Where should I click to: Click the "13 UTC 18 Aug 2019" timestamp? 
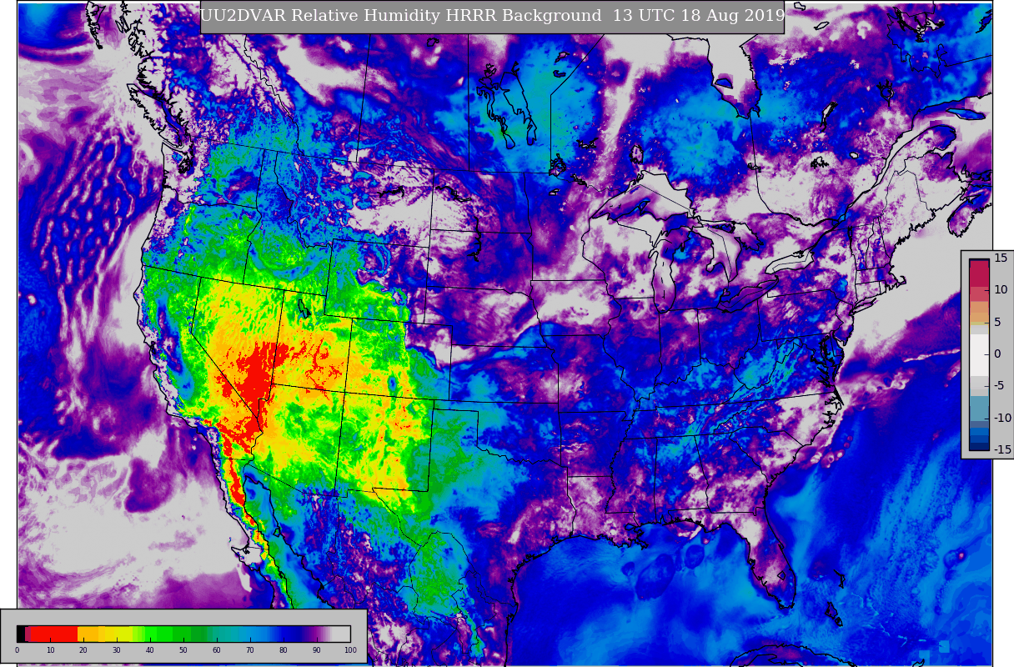699,16
